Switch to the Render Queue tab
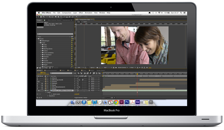The width and height of the screenshot is (224, 130). (101, 70)
